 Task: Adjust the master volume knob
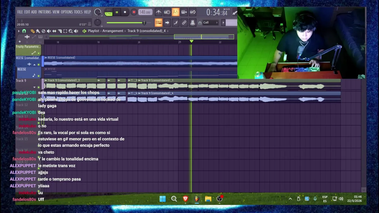(x=97, y=12)
